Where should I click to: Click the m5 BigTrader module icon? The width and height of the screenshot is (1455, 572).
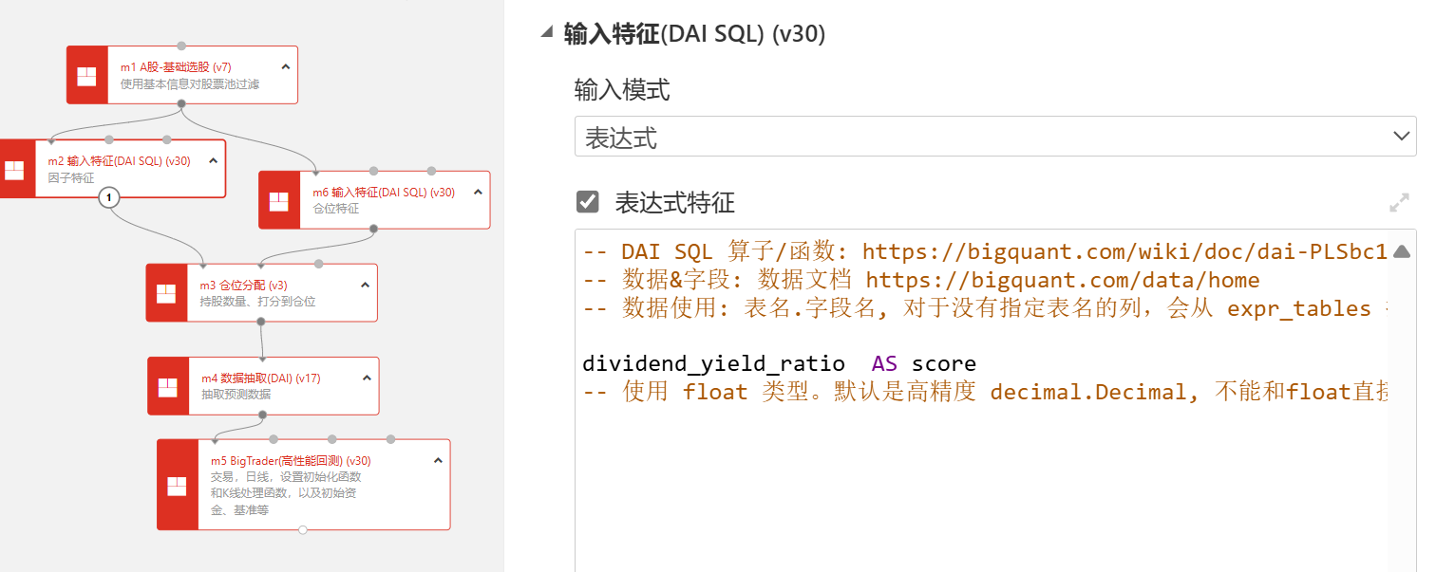click(177, 485)
